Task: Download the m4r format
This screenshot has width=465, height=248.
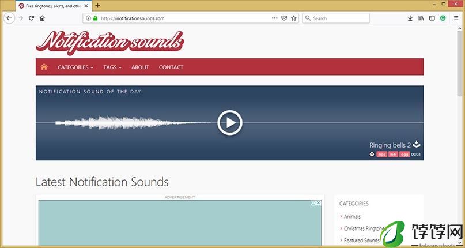Action: [393, 154]
